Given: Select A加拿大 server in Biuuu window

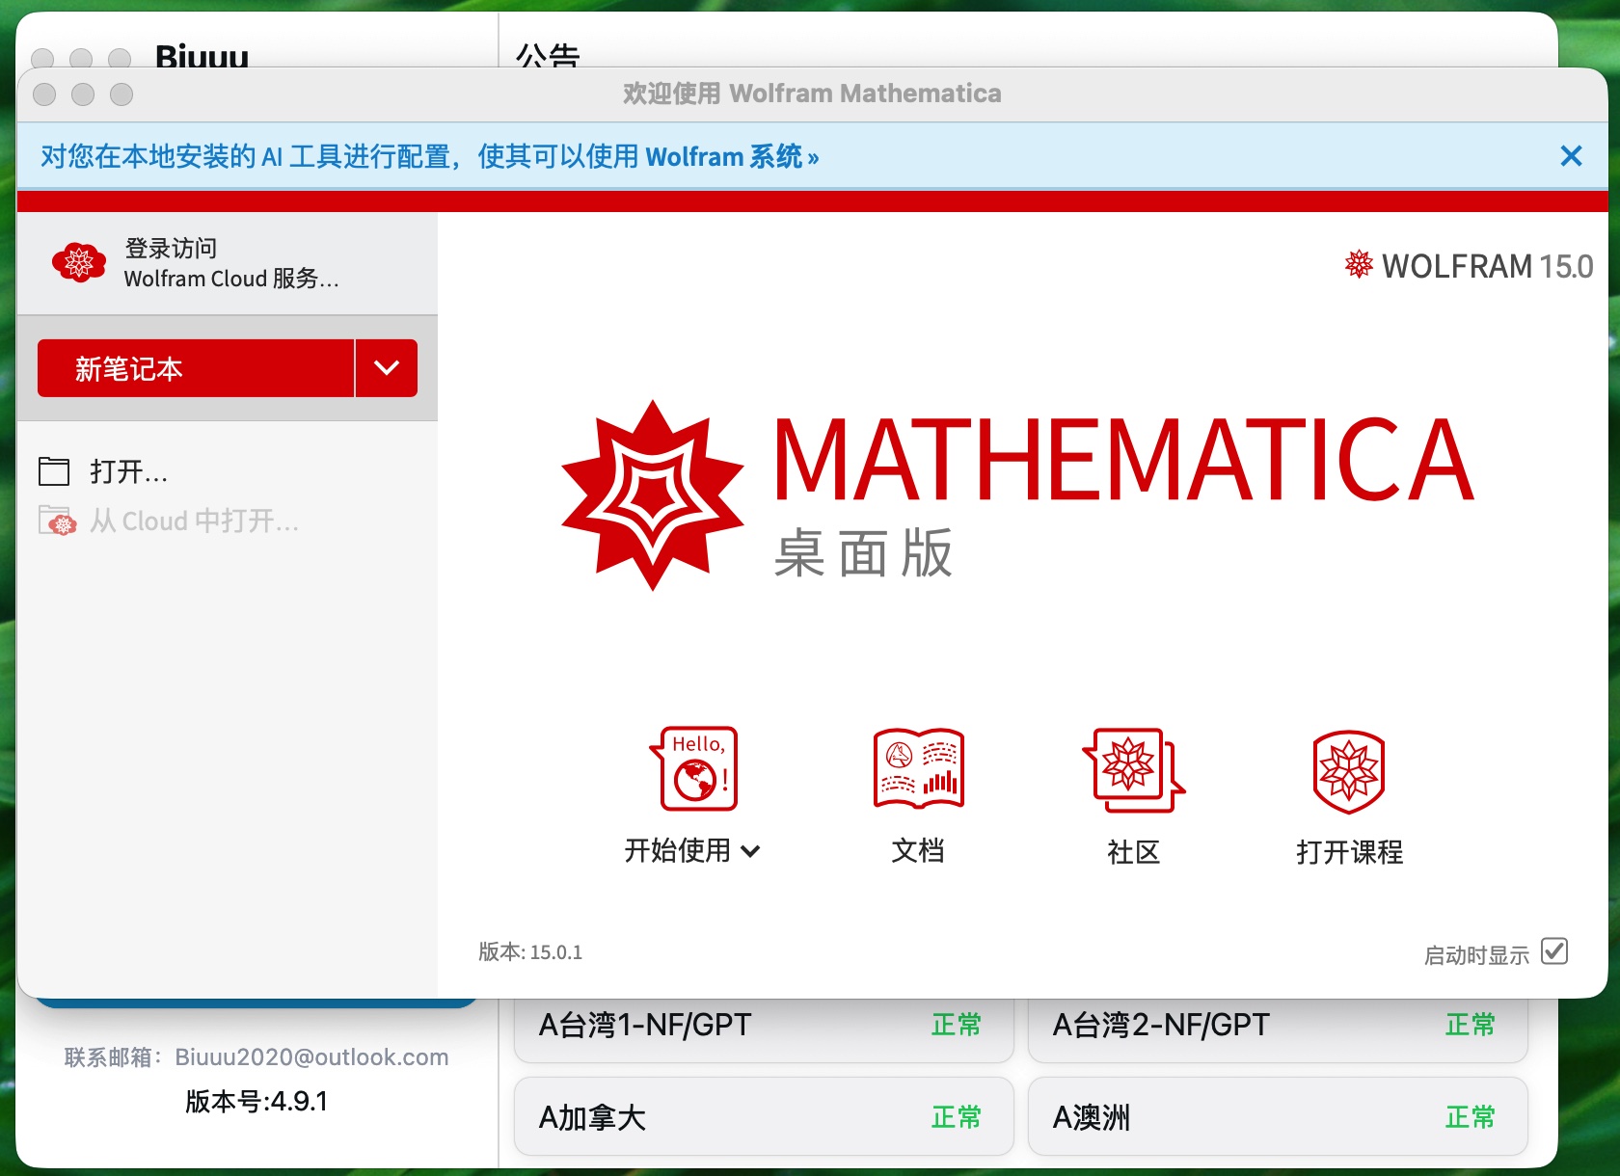Looking at the screenshot, I should (764, 1116).
